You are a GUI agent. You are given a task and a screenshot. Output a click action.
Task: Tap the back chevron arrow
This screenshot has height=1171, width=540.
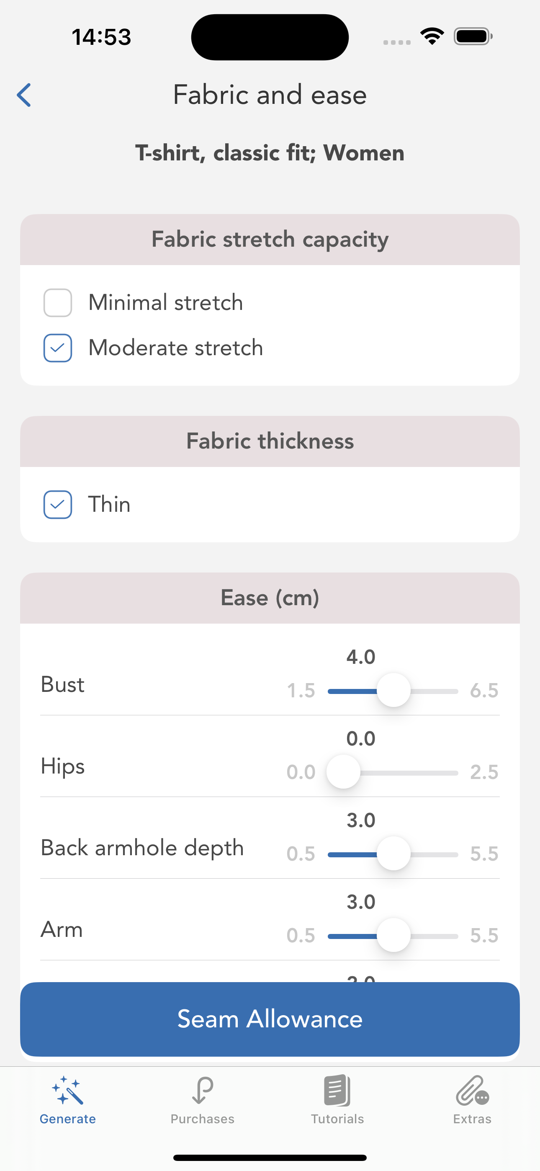click(24, 95)
